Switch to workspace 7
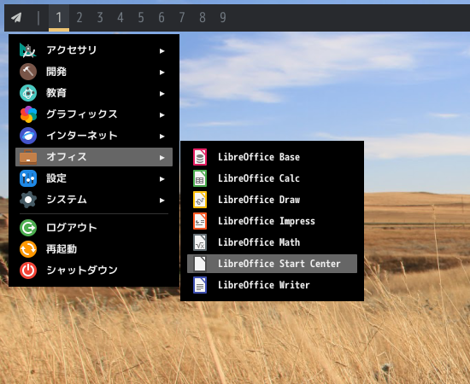Viewport: 470px width, 384px height. coord(182,18)
